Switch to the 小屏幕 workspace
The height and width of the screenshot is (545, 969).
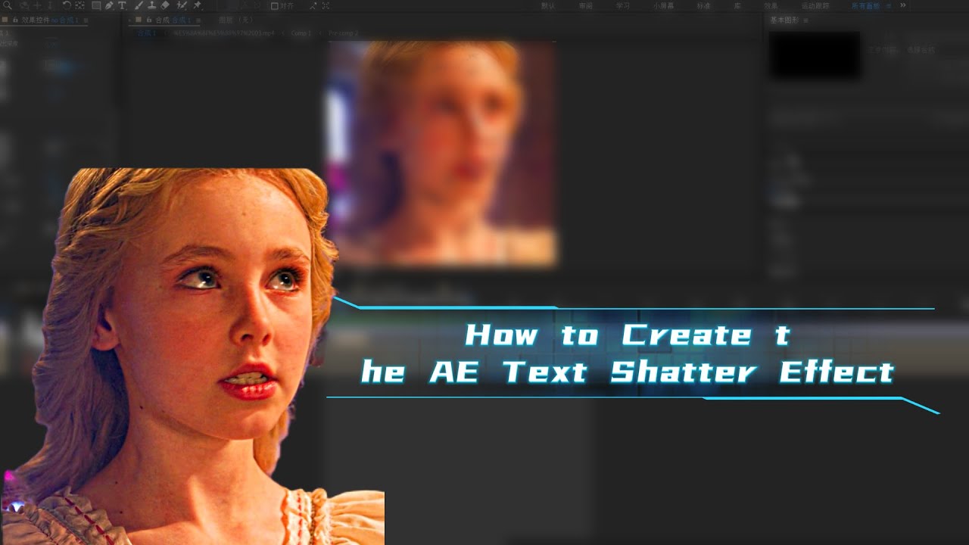pyautogui.click(x=664, y=6)
